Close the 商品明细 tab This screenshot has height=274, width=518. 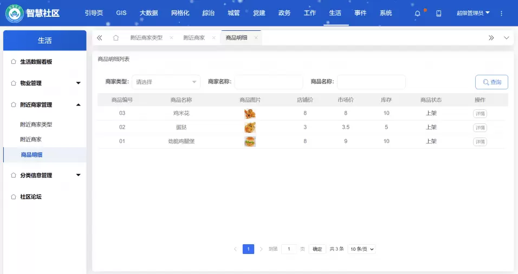pyautogui.click(x=256, y=38)
